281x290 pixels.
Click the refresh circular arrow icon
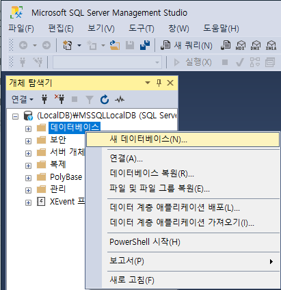tap(105, 99)
